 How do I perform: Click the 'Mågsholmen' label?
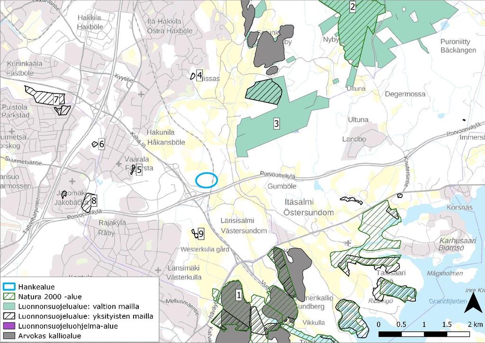pos(445,273)
